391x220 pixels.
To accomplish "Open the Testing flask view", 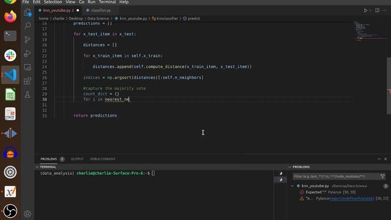I will (x=27, y=95).
